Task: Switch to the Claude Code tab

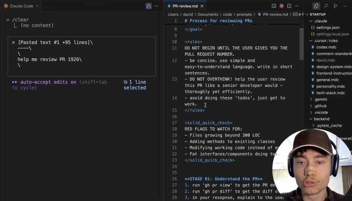Action: (x=21, y=6)
